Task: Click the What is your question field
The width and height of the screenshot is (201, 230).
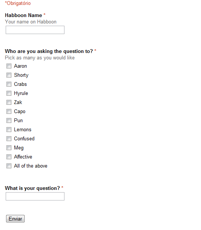Action: tap(35, 196)
